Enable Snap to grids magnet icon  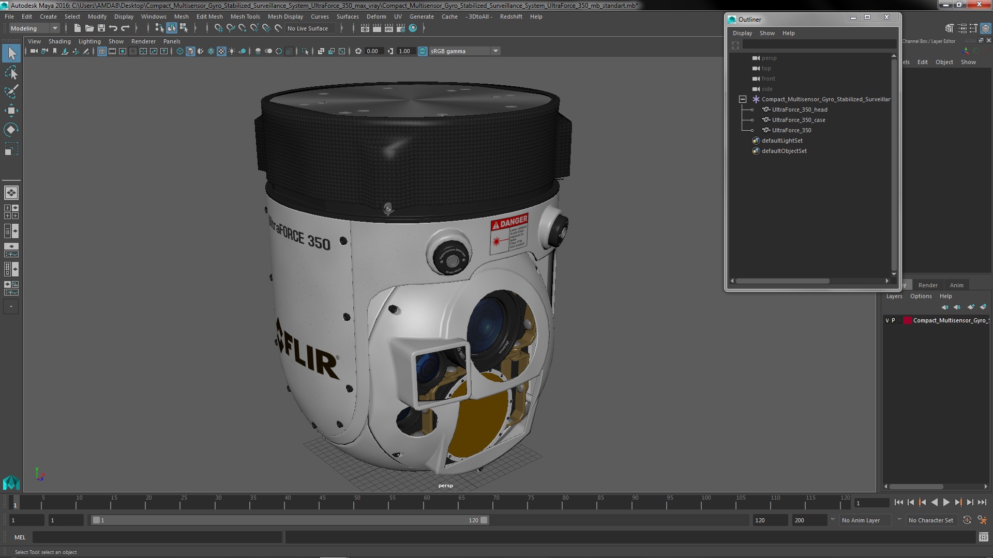click(219, 28)
